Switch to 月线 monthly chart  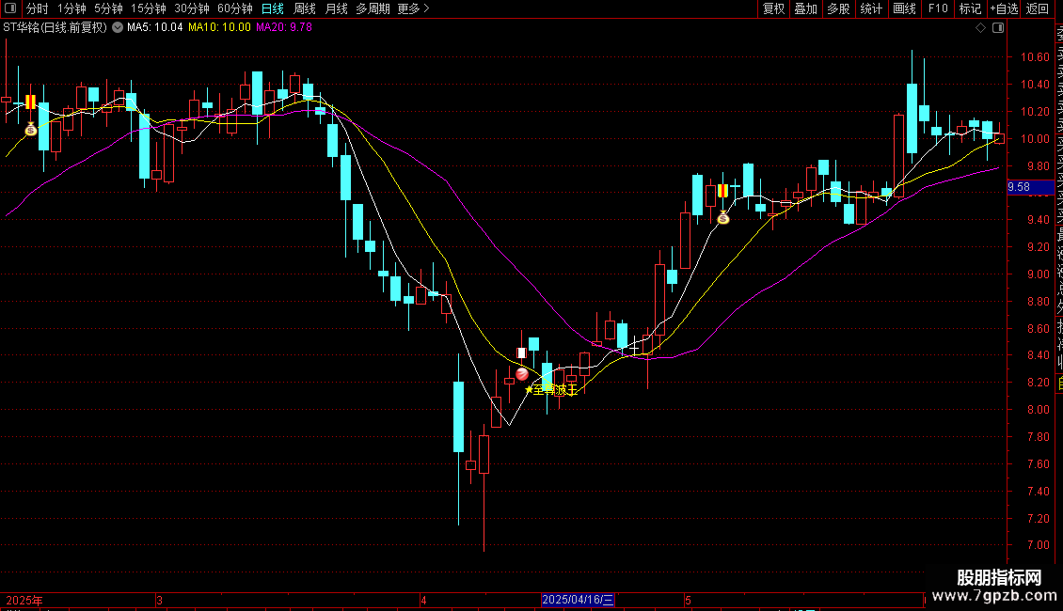(x=336, y=8)
